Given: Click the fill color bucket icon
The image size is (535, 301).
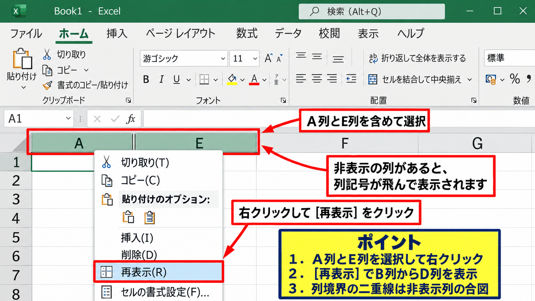Looking at the screenshot, I should (232, 79).
